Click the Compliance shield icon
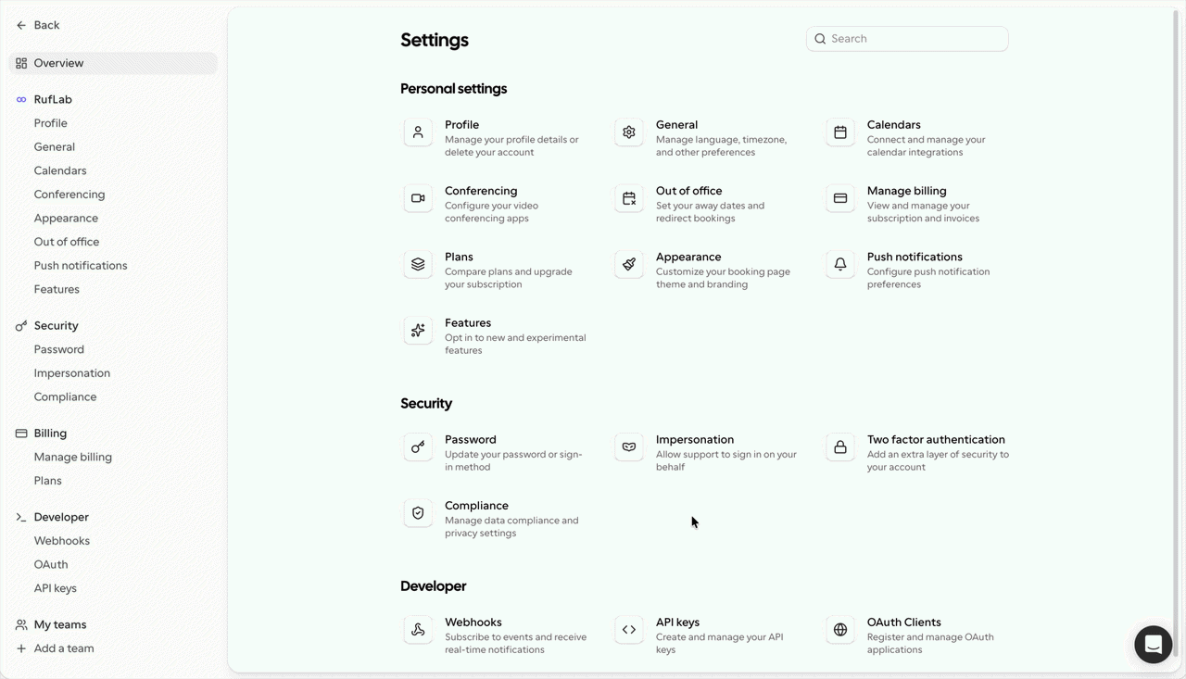 (418, 513)
